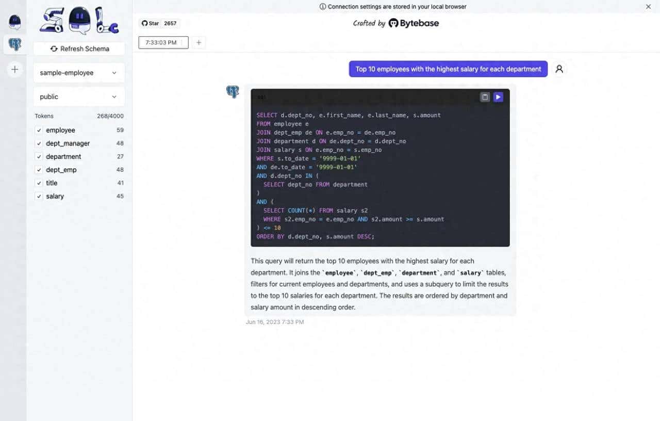Toggle the department table checkbox
660x421 pixels.
[39, 157]
